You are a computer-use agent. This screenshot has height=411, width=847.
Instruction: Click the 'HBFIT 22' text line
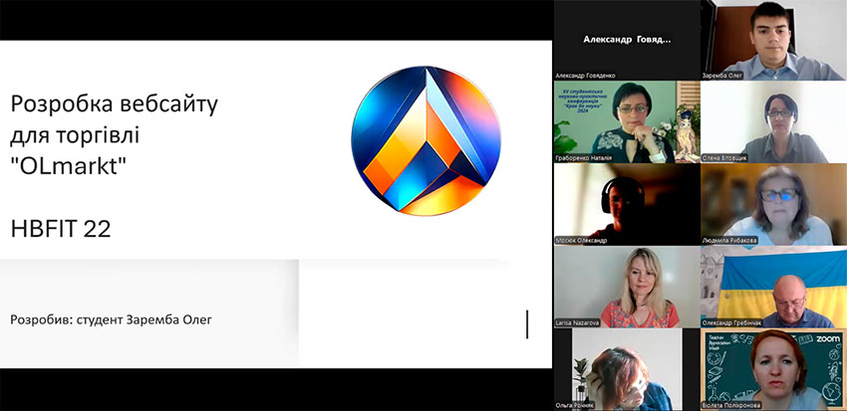pos(60,229)
